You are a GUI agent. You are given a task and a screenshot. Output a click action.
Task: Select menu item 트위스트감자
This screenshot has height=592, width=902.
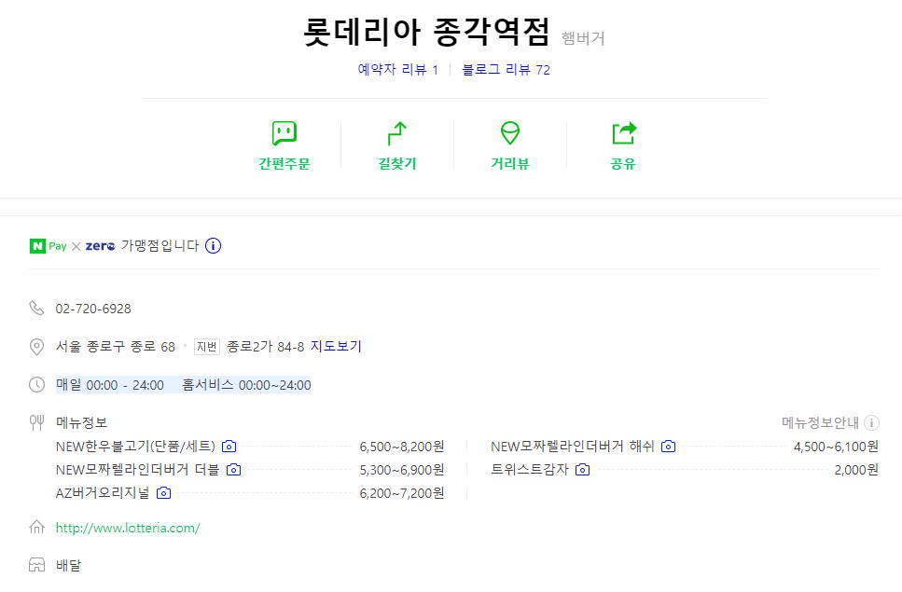529,470
